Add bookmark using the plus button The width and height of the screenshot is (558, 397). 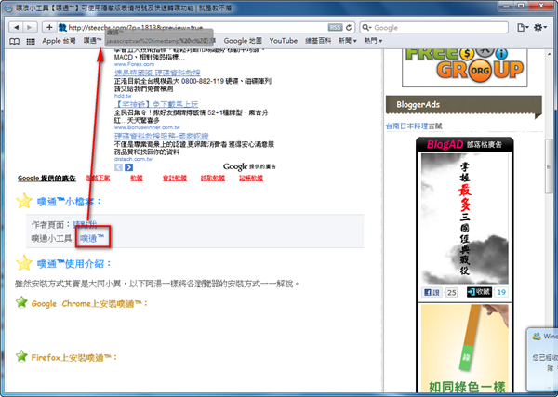pos(49,27)
